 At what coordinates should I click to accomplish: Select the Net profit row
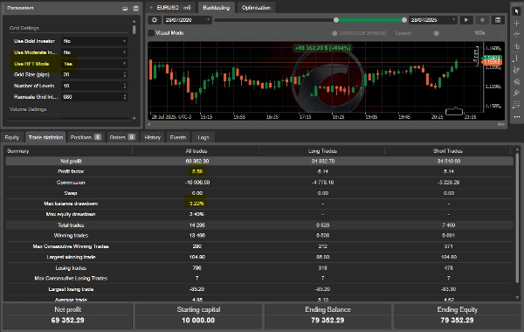(259, 161)
